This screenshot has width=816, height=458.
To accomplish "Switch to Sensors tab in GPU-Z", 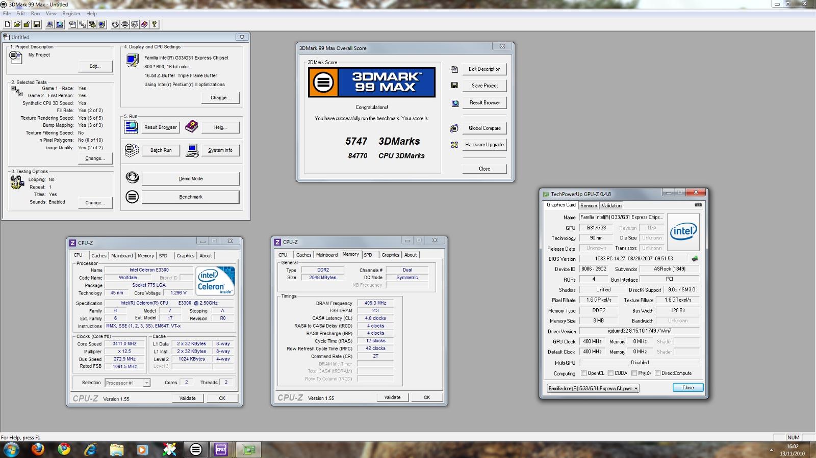I will click(589, 205).
